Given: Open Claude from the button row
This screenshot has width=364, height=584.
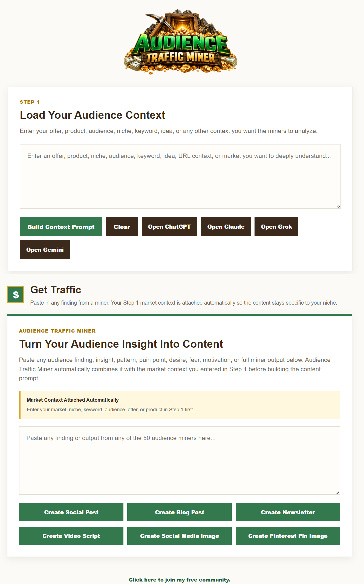Looking at the screenshot, I should point(226,227).
